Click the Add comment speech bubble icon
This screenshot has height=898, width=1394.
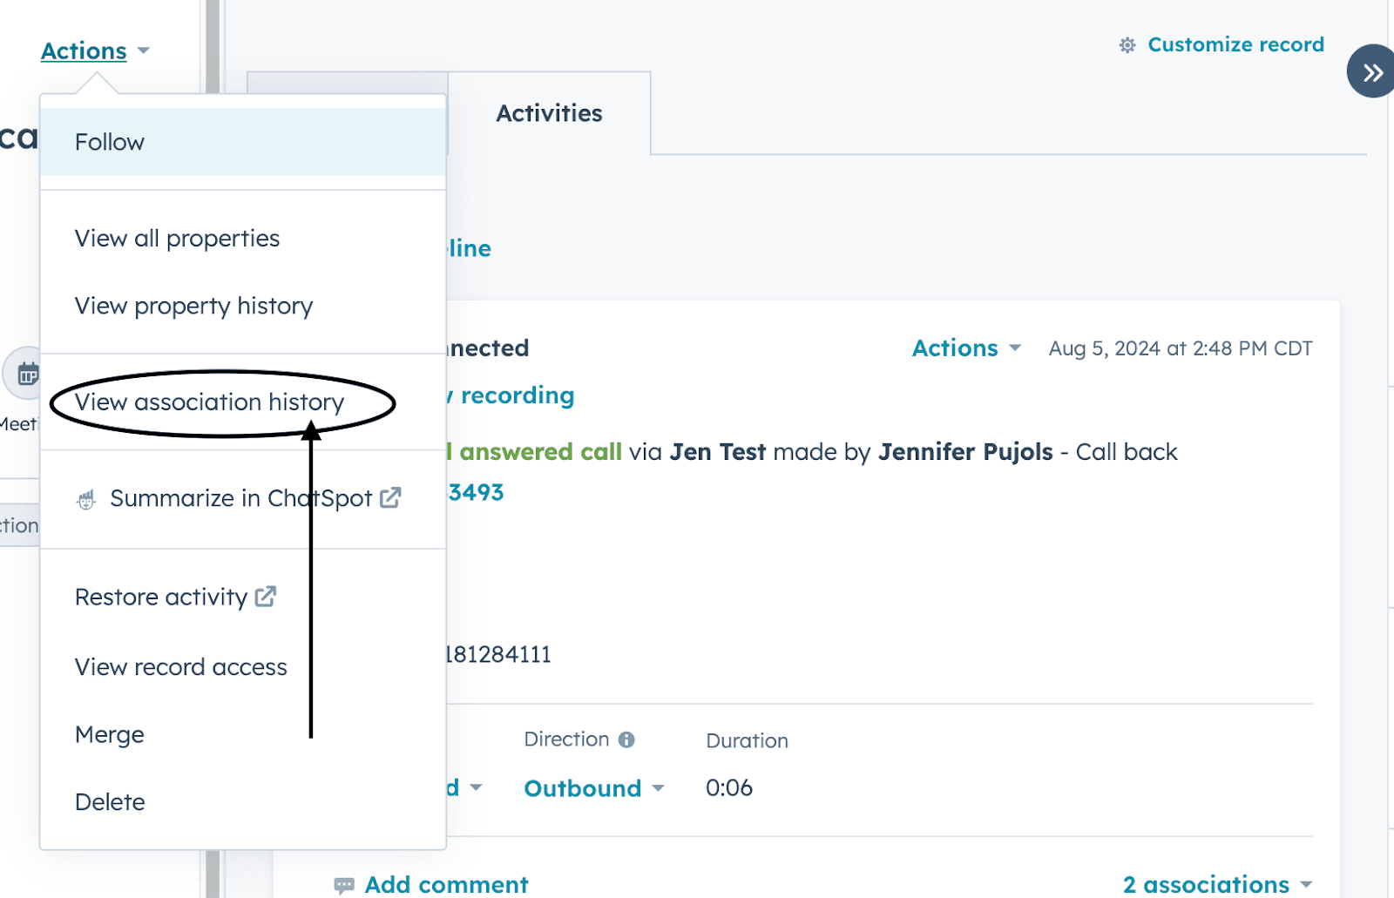coord(344,885)
